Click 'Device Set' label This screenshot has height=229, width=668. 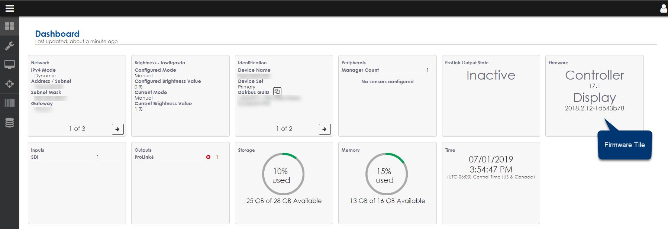click(x=251, y=81)
